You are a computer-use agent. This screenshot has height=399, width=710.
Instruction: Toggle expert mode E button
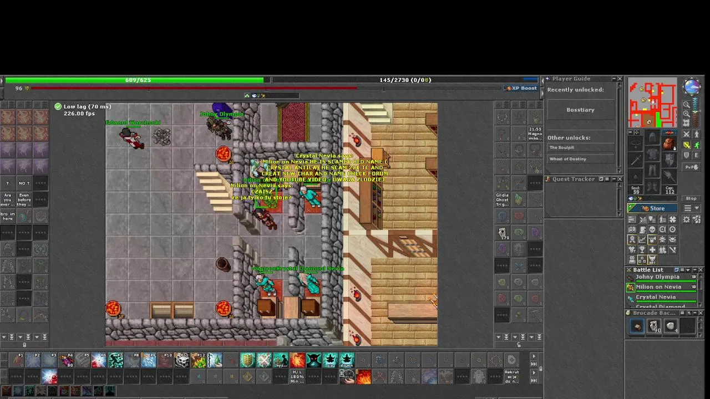click(x=697, y=155)
